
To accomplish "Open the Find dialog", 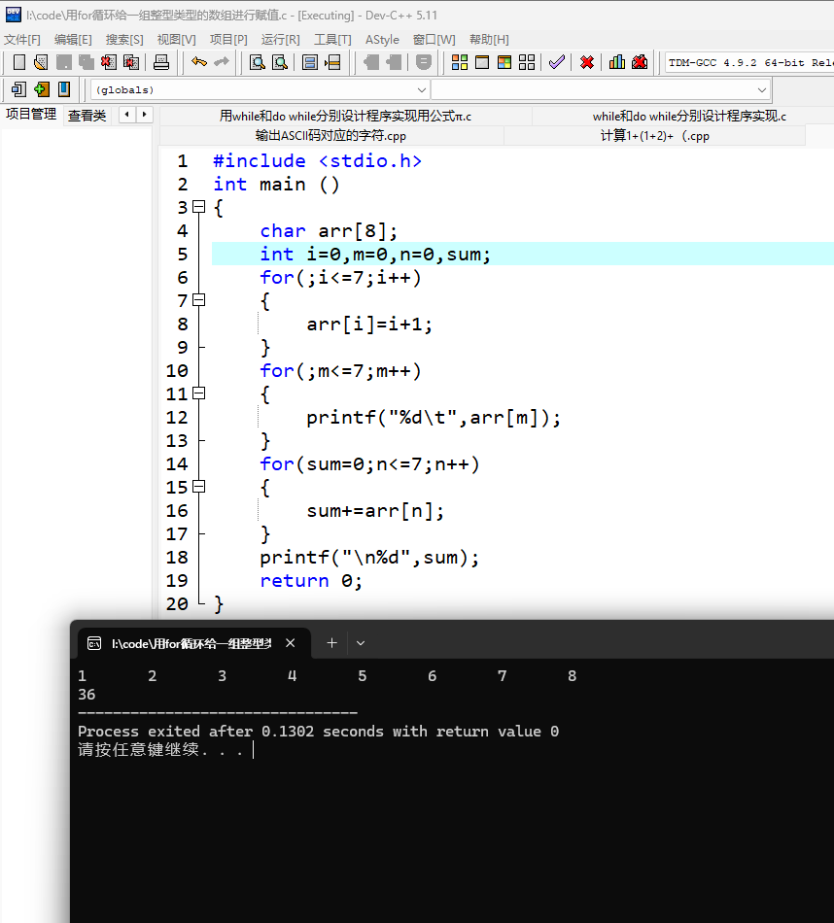I will click(x=257, y=62).
